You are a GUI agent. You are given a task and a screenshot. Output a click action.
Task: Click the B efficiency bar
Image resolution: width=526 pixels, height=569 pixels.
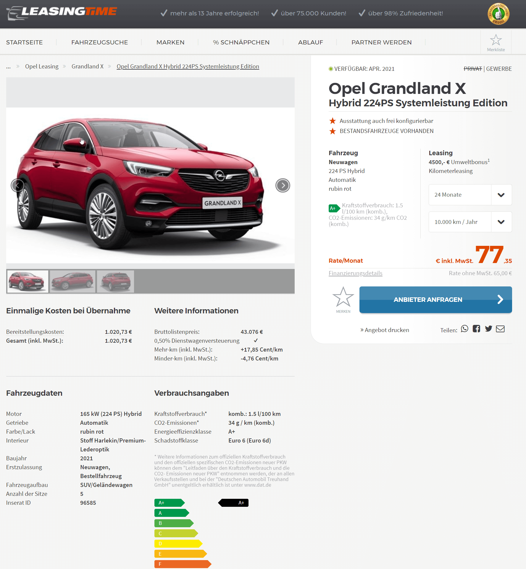pos(174,523)
